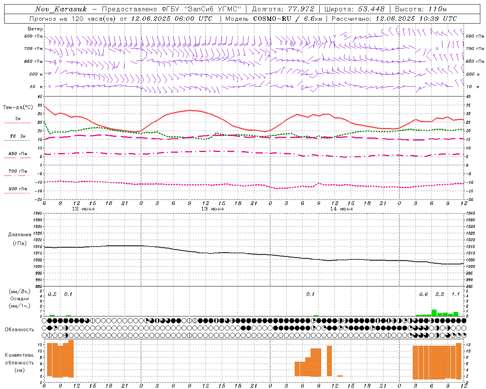Click the dotted line sample under temperature 500 гПа
486x389 pixels.
pyautogui.click(x=17, y=193)
